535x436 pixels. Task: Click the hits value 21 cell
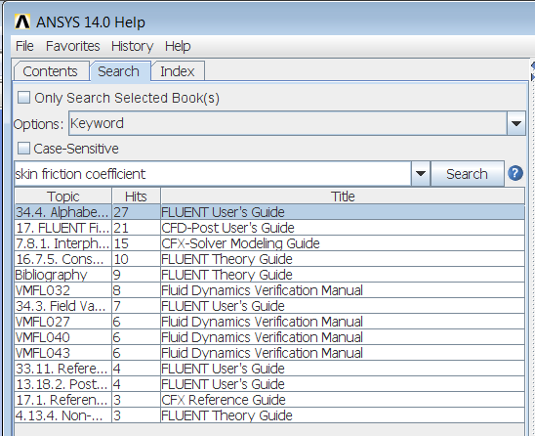pos(136,228)
